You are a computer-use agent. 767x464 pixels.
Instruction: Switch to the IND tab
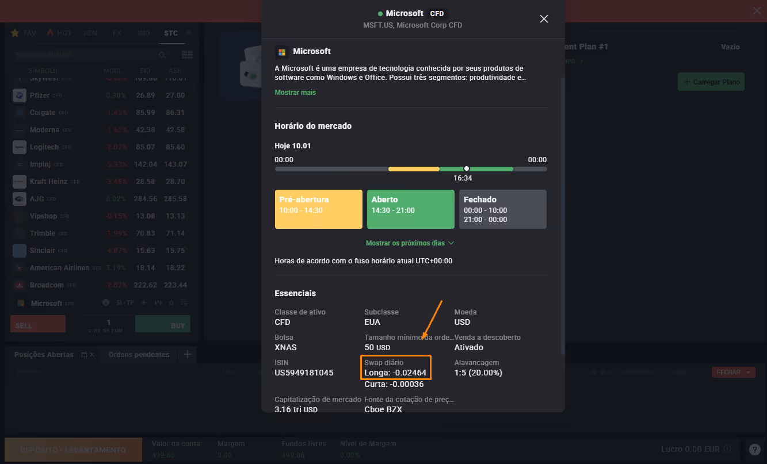[144, 33]
